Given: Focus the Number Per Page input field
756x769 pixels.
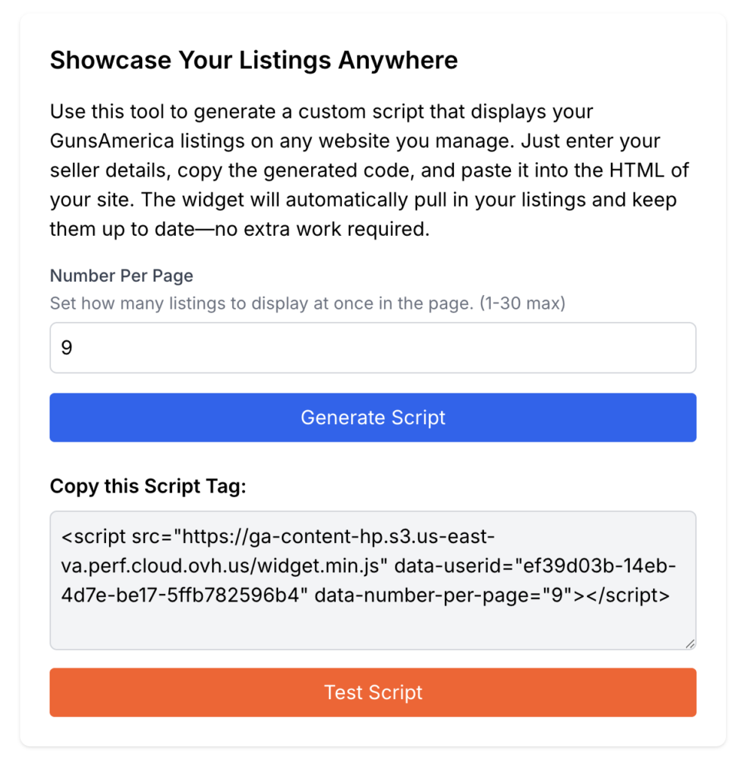Looking at the screenshot, I should click(373, 348).
